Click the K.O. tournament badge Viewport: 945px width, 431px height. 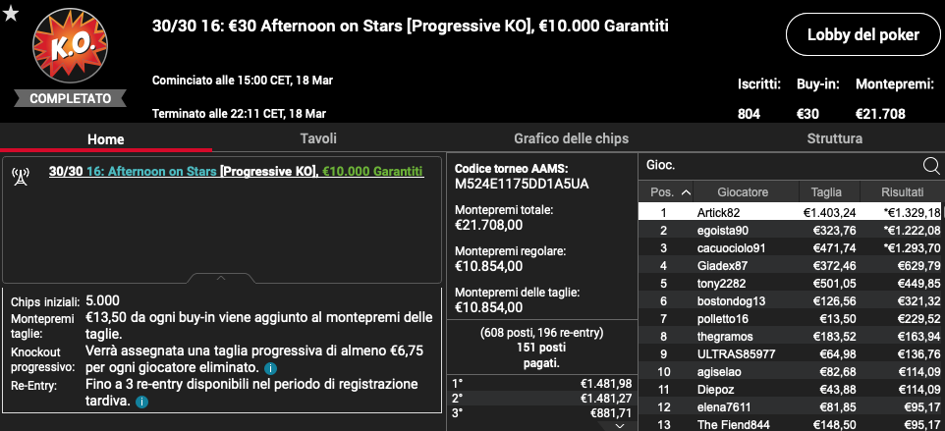tap(71, 46)
